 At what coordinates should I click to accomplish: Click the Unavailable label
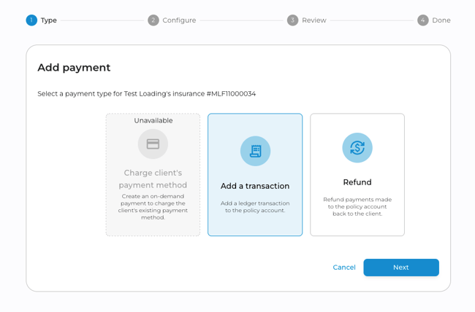153,120
